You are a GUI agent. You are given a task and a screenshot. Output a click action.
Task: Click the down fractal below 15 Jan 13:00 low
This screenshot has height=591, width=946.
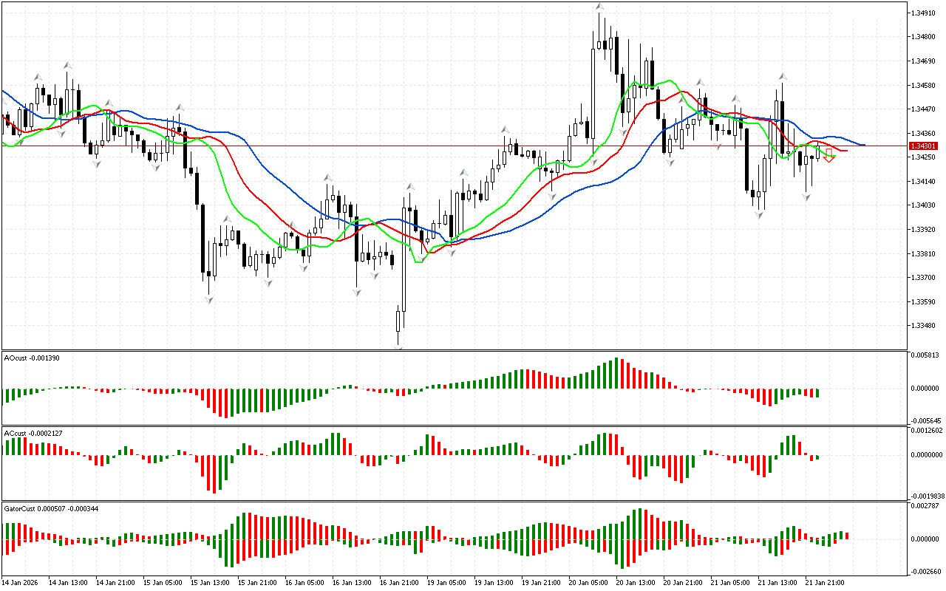pos(209,298)
